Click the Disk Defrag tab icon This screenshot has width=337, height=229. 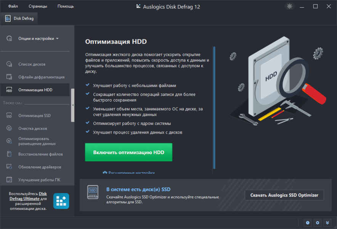(8, 18)
